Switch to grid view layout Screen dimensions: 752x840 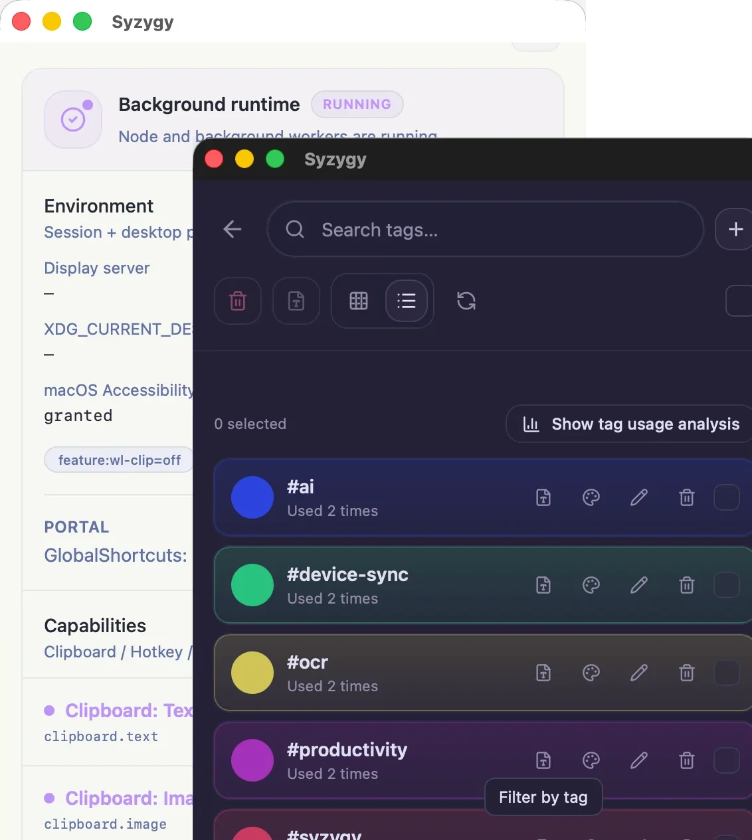359,301
